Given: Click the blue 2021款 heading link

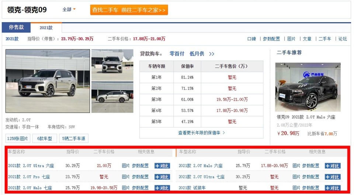Looking at the screenshot, I should tap(12, 39).
